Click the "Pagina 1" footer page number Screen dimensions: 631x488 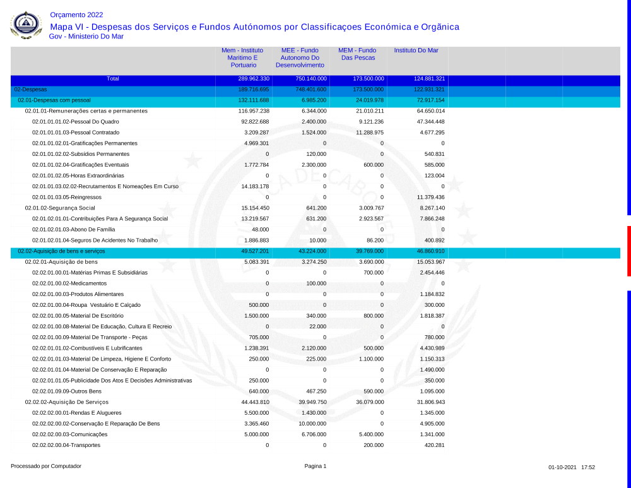click(315, 467)
